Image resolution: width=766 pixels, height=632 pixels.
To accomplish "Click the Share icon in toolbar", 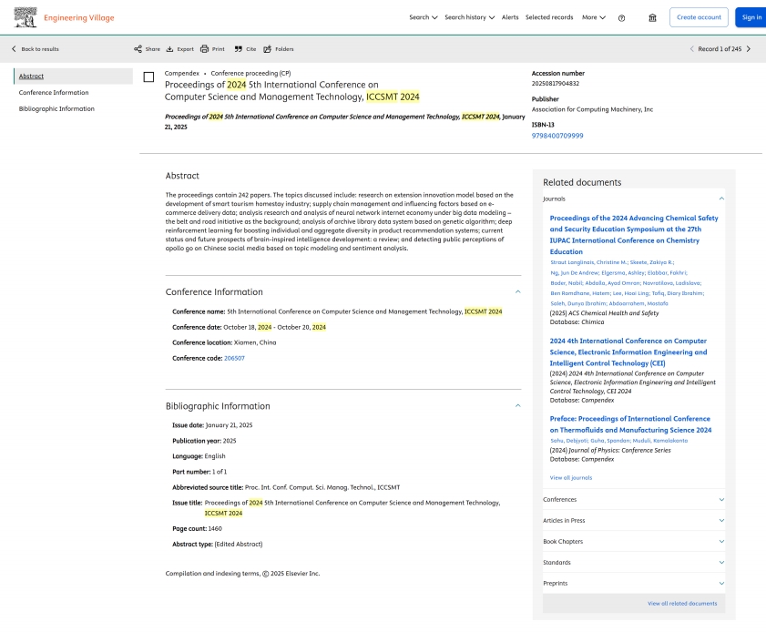I will pyautogui.click(x=138, y=49).
